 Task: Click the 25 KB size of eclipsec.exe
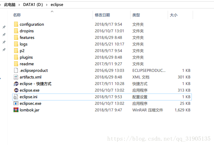[185, 104]
